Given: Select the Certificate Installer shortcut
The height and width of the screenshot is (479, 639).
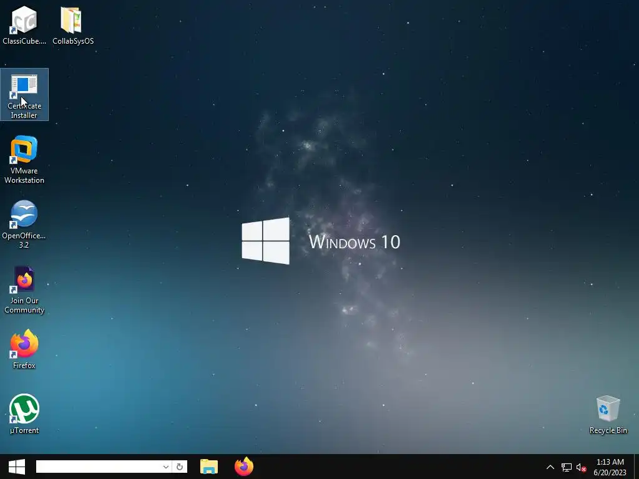Looking at the screenshot, I should pyautogui.click(x=24, y=95).
